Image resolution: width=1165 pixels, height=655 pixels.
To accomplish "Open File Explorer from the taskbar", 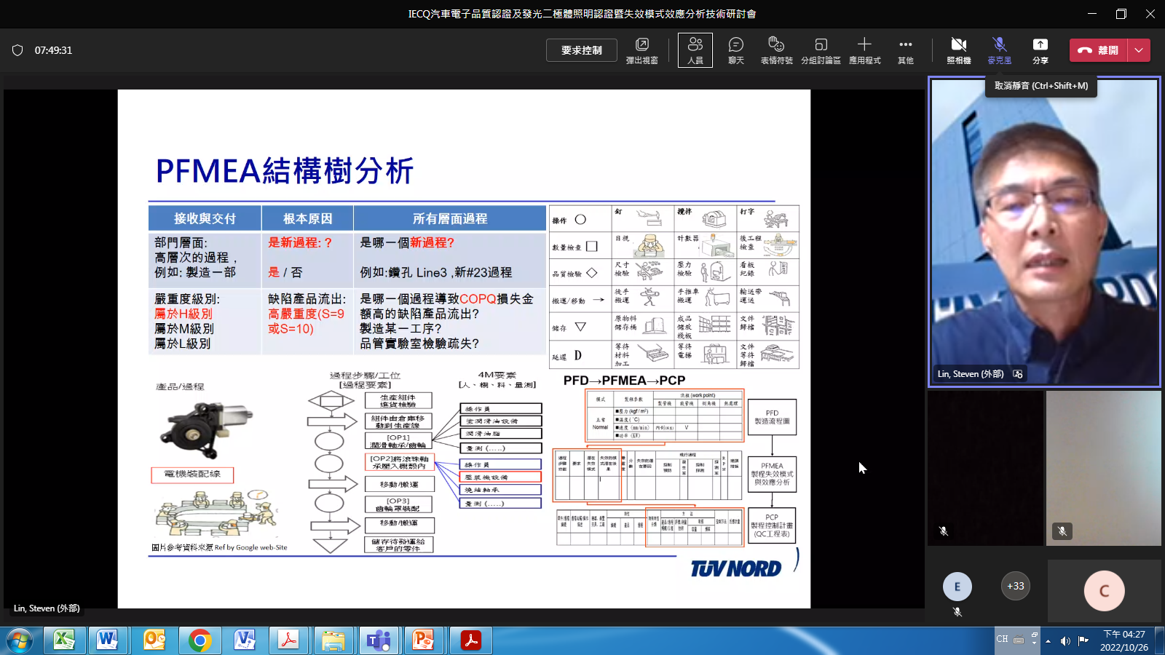I will [334, 640].
